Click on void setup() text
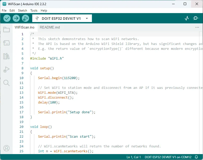Screen dimensions: 203x160 [42, 68]
